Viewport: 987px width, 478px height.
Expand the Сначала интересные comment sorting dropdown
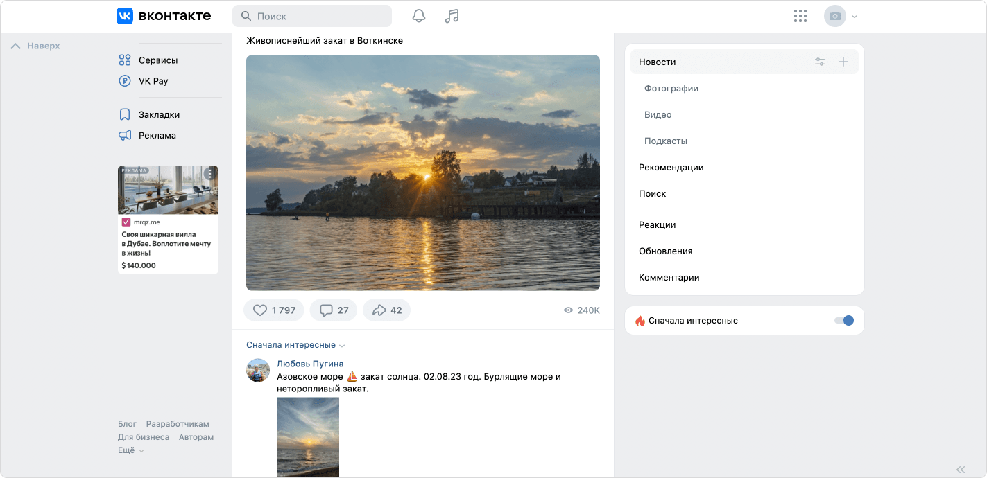[x=295, y=345]
